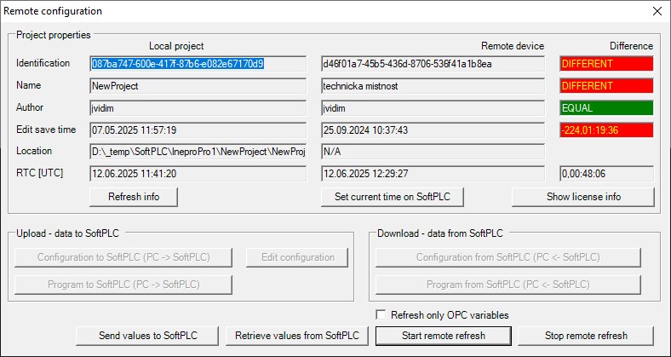Image resolution: width=671 pixels, height=357 pixels.
Task: Click the green EQUAL Author status indicator
Action: click(605, 108)
